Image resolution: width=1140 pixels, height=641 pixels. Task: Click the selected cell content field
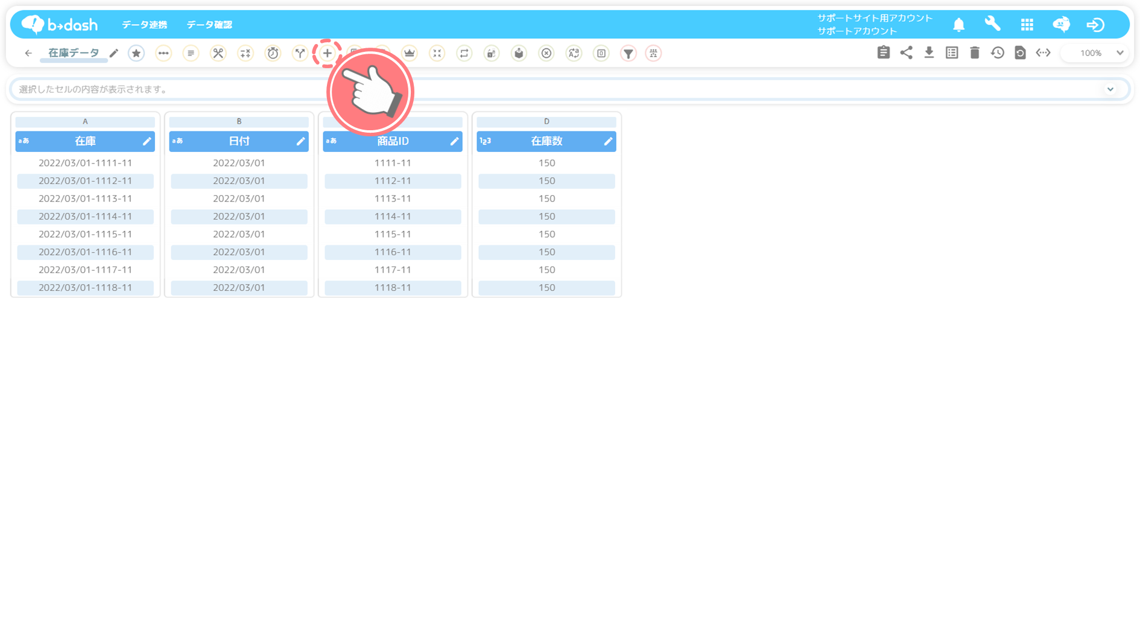click(x=570, y=89)
